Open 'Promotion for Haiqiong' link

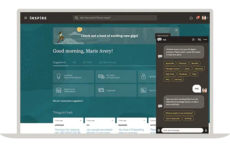pyautogui.click(x=67, y=131)
